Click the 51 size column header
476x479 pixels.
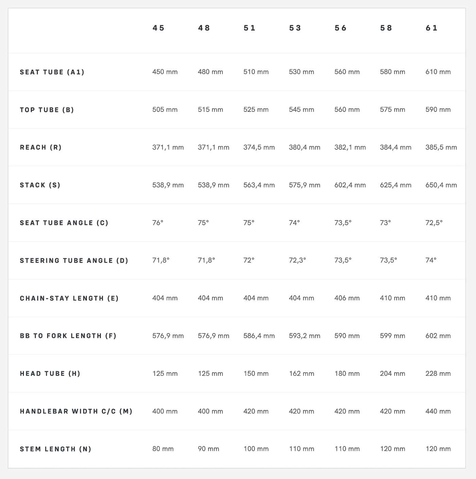tap(250, 28)
